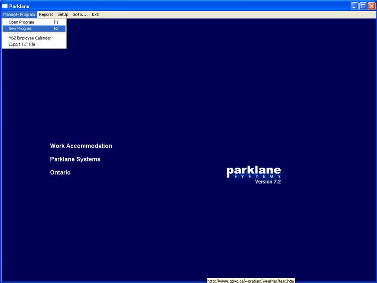Click the Parklane Systems text
377x283 pixels.
click(75, 159)
